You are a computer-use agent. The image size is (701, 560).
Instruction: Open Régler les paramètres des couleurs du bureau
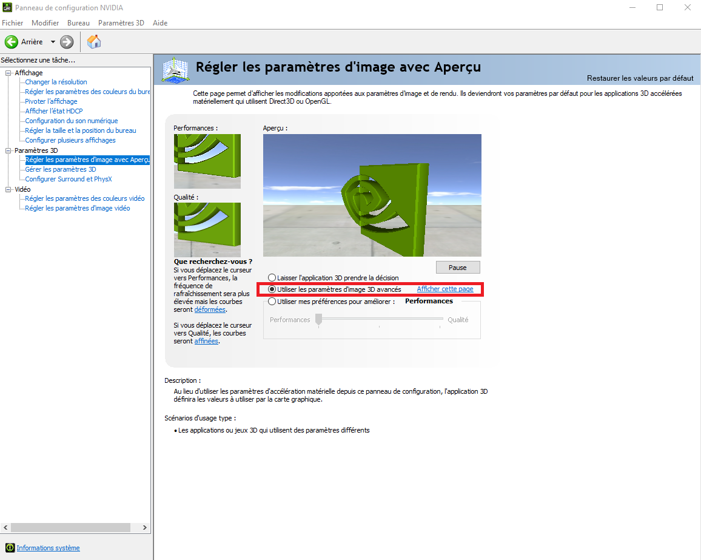click(x=87, y=92)
